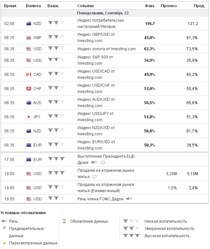Click the Прогноз column header
210x249 pixels.
tap(169, 6)
